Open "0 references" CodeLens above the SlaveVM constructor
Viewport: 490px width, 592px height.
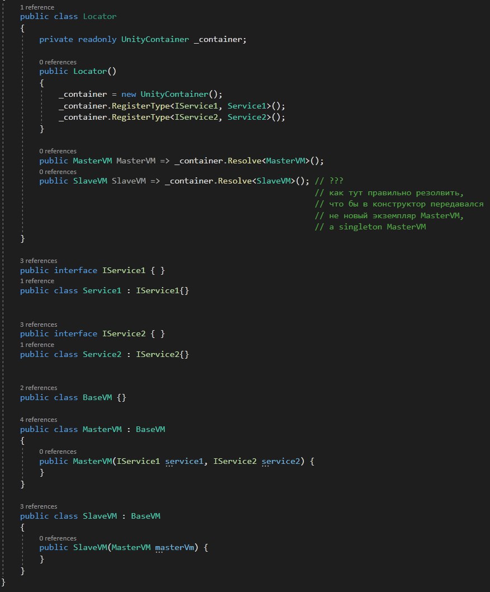pyautogui.click(x=58, y=538)
